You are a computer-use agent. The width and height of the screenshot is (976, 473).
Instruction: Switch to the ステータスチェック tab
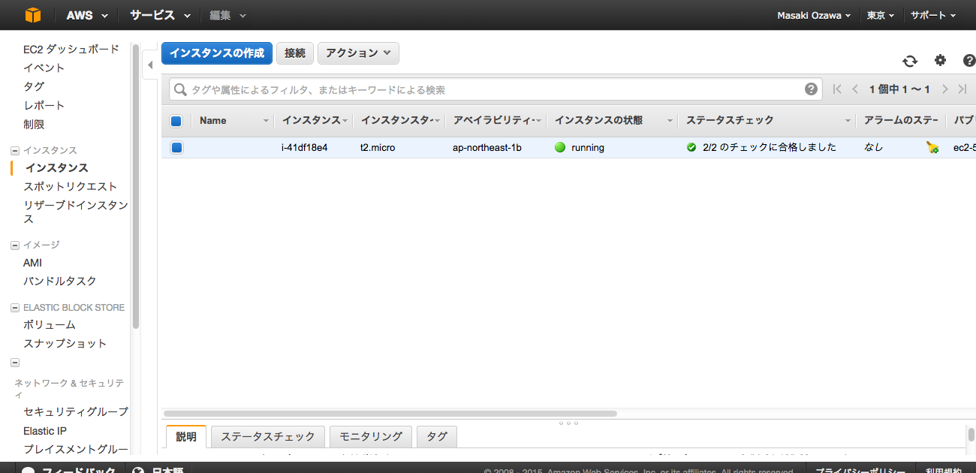pyautogui.click(x=268, y=436)
